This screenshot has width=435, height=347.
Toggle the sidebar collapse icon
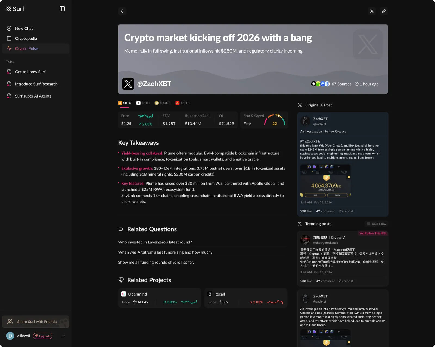pos(62,9)
